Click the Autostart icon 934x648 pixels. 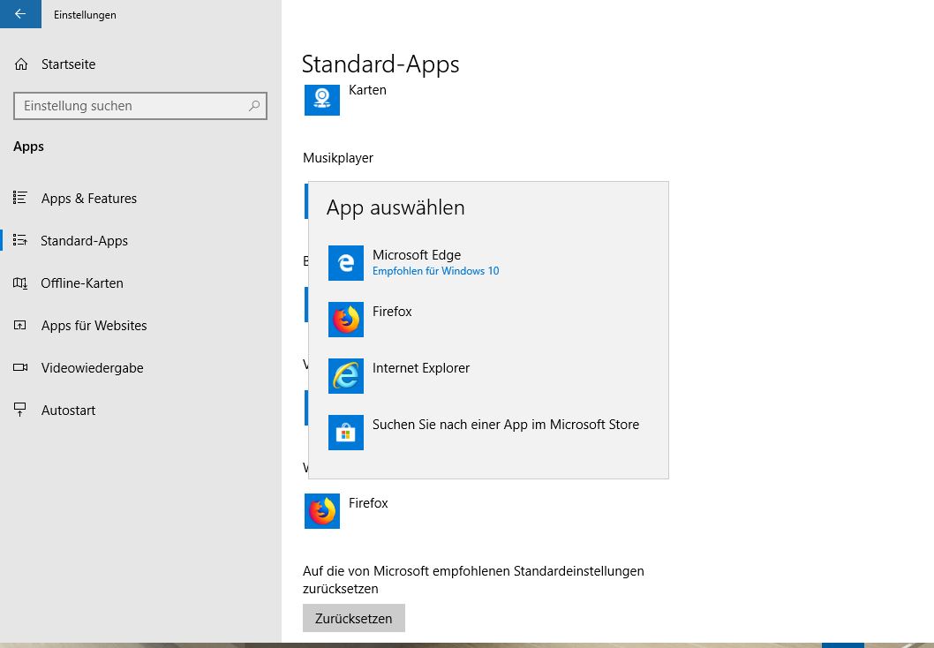pyautogui.click(x=19, y=410)
